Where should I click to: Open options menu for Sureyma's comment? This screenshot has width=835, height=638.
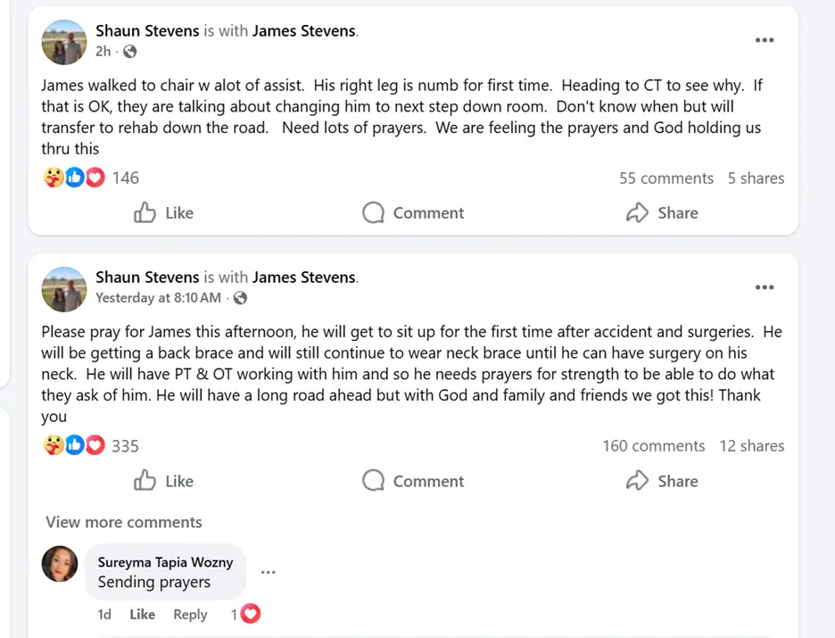(268, 572)
